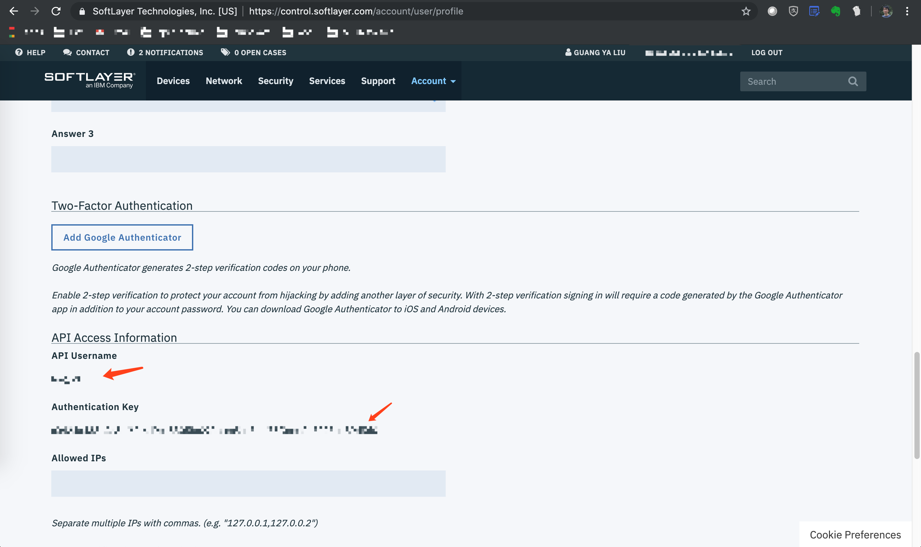Open Help via question mark icon

point(19,52)
